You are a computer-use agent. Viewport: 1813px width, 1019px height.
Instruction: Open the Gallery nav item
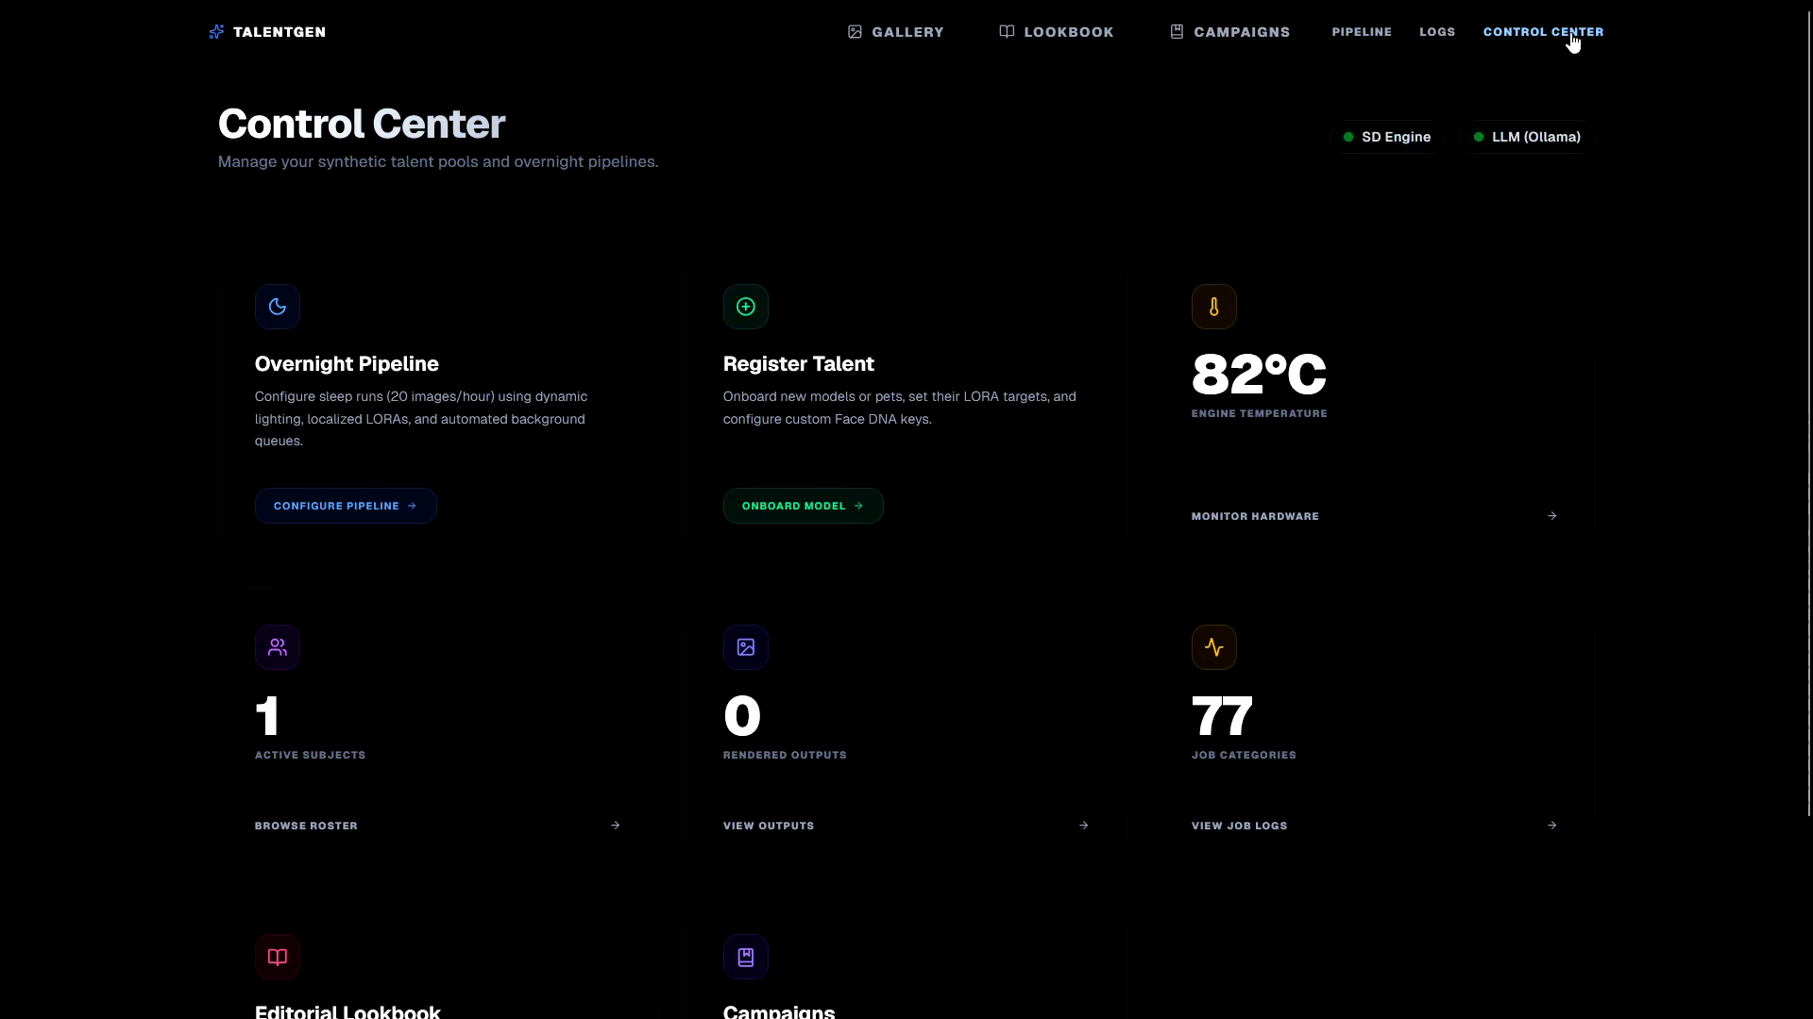pyautogui.click(x=896, y=32)
